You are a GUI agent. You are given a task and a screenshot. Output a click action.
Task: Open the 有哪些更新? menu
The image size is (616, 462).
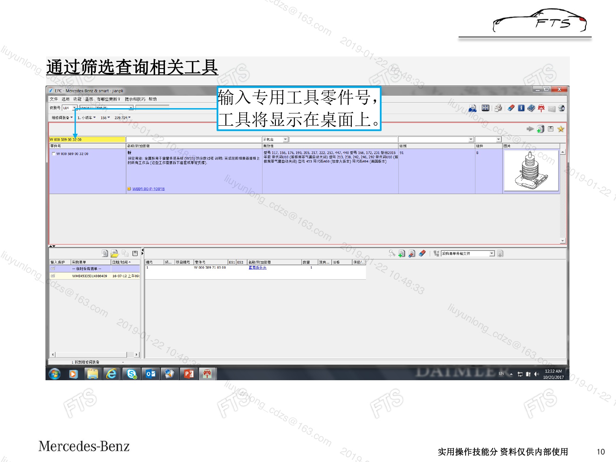pyautogui.click(x=109, y=99)
